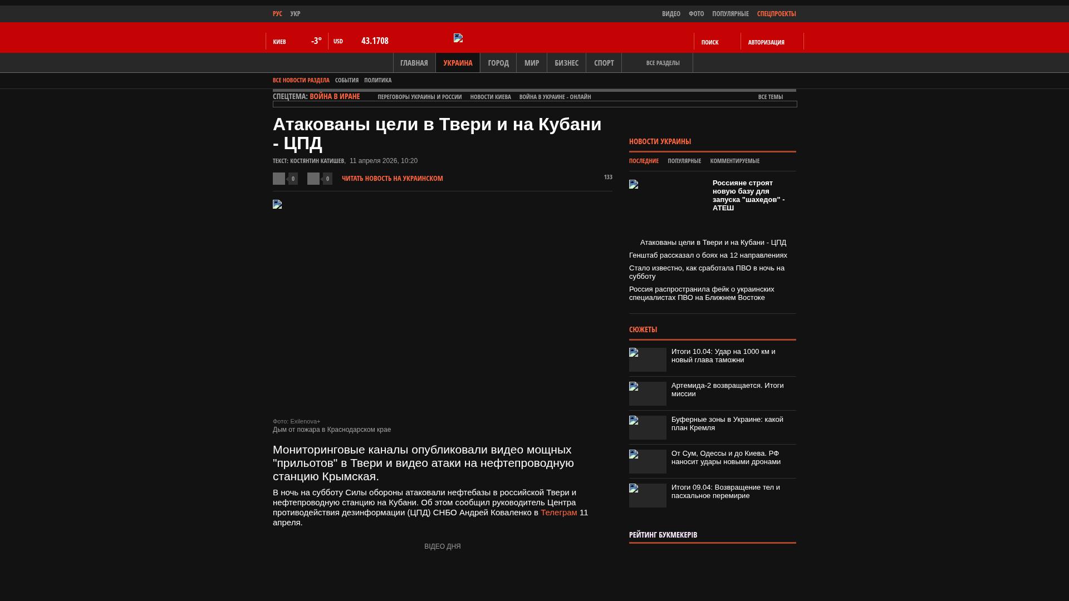Viewport: 1069px width, 601px height.
Task: Expand the Все разделы menu
Action: pyautogui.click(x=663, y=63)
